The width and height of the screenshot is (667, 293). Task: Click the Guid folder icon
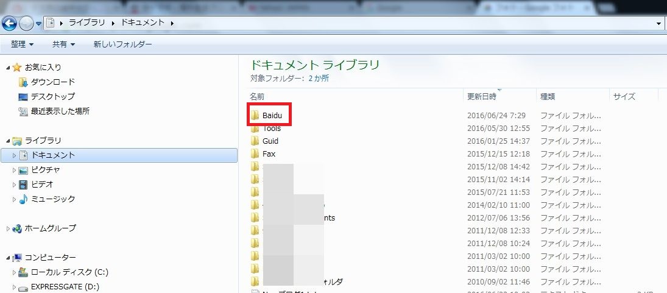[x=255, y=141]
